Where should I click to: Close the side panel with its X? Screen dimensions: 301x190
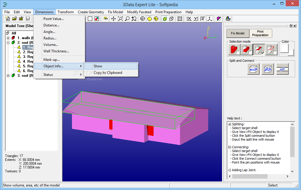coord(295,26)
